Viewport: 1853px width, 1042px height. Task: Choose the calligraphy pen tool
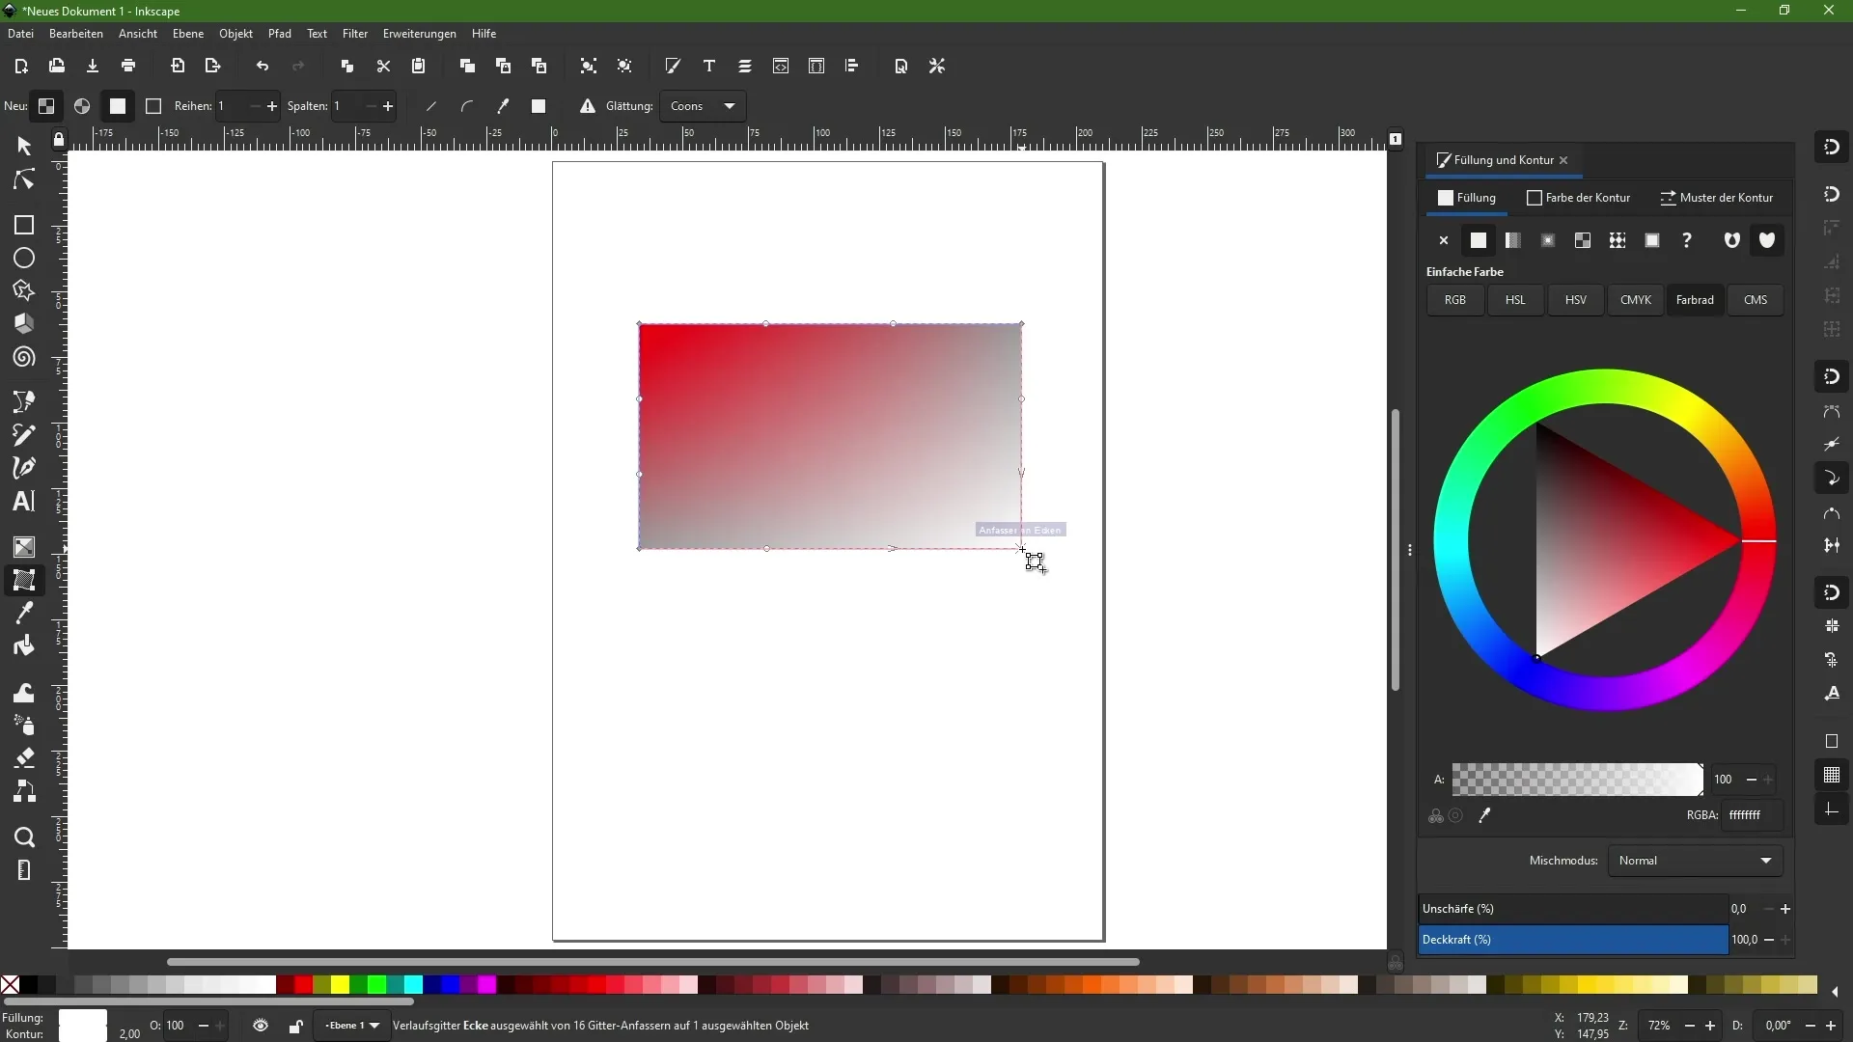(x=24, y=468)
